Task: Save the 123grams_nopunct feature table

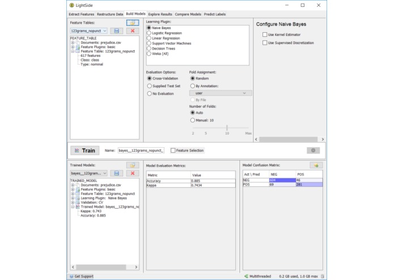Action: 117,31
